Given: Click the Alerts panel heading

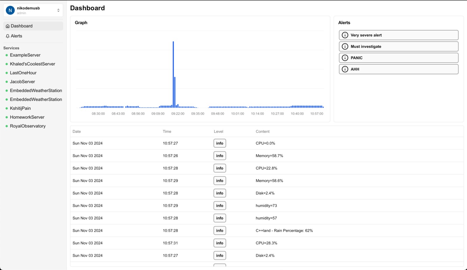Looking at the screenshot, I should [x=344, y=23].
